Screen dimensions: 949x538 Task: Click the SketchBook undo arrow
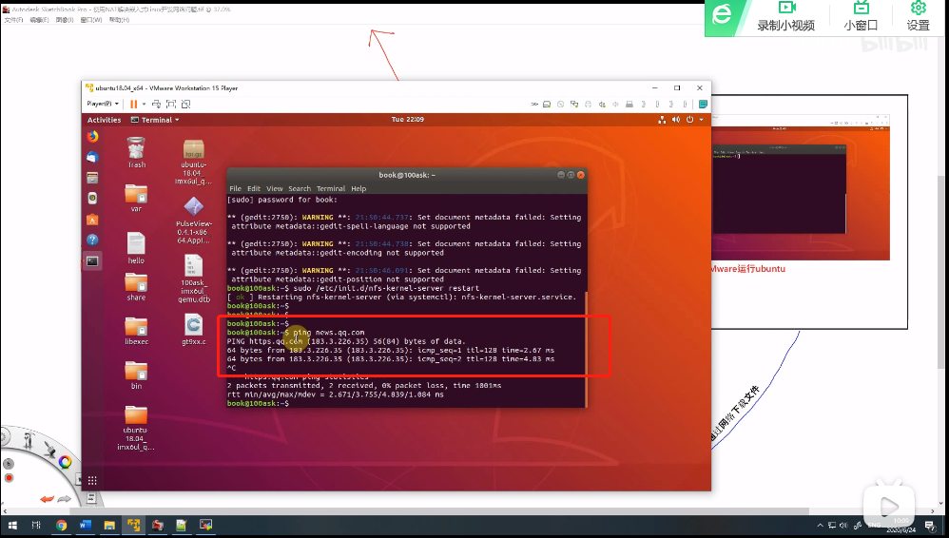[47, 499]
